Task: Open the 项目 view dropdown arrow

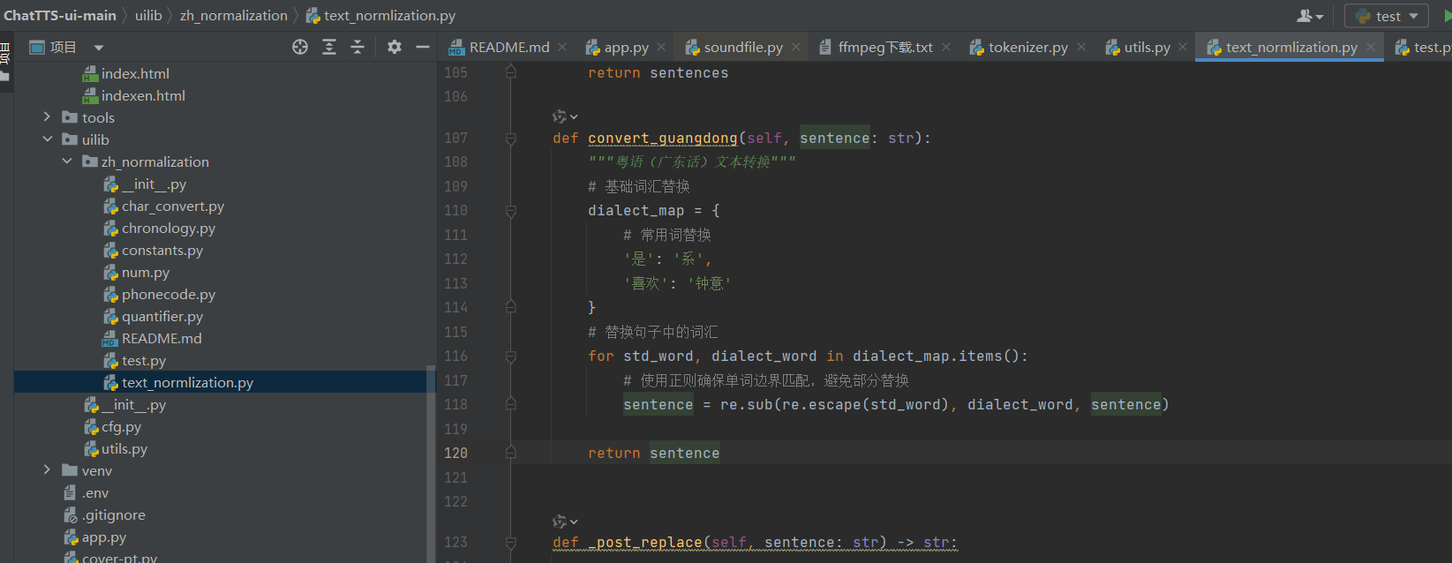Action: 99,48
